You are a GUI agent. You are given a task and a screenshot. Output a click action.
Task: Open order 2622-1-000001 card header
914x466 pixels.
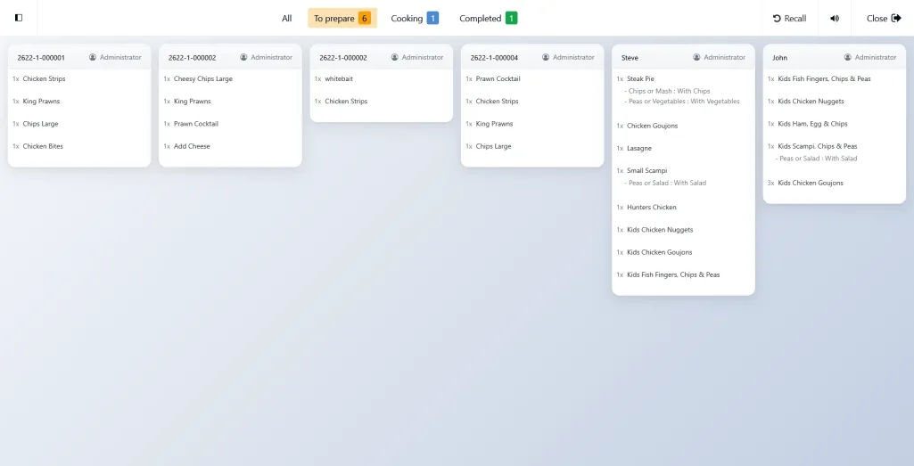pyautogui.click(x=79, y=57)
